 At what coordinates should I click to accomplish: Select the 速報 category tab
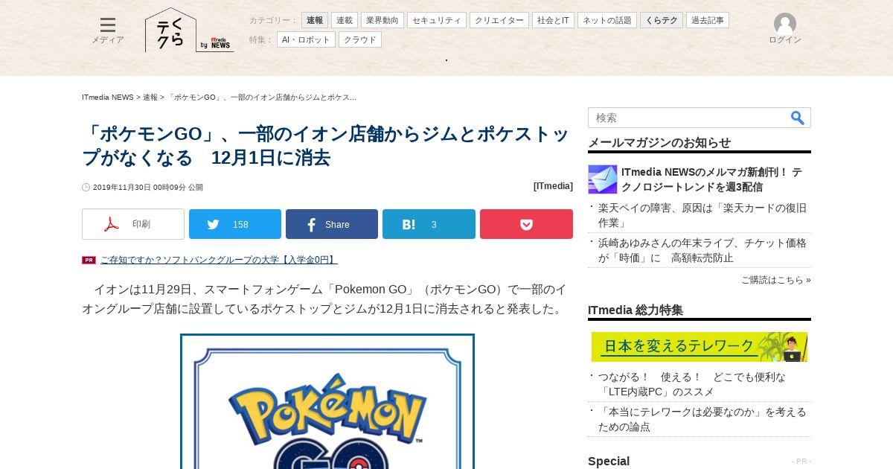coord(315,20)
